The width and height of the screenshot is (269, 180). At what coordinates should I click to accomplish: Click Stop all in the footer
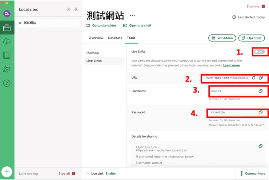pyautogui.click(x=67, y=173)
